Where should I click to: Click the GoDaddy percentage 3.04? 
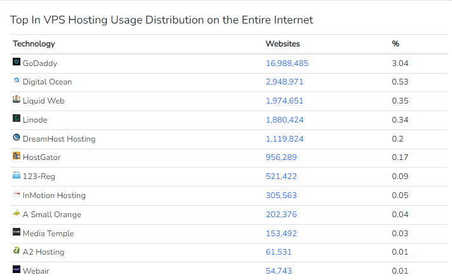(x=400, y=63)
